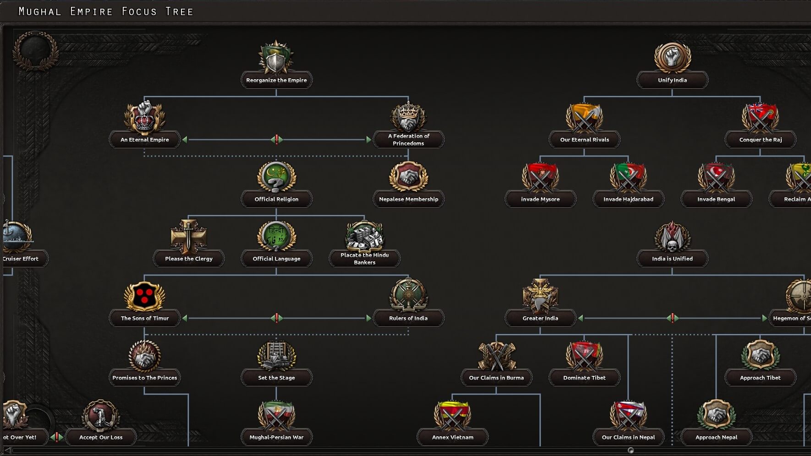Click exclusivity marker between Sons of Timur and Rulers
Image resolution: width=811 pixels, height=456 pixels.
click(276, 318)
